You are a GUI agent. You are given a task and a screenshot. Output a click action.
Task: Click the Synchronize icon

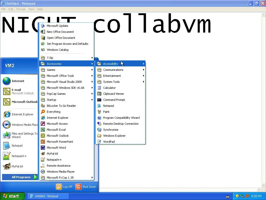tap(99, 130)
